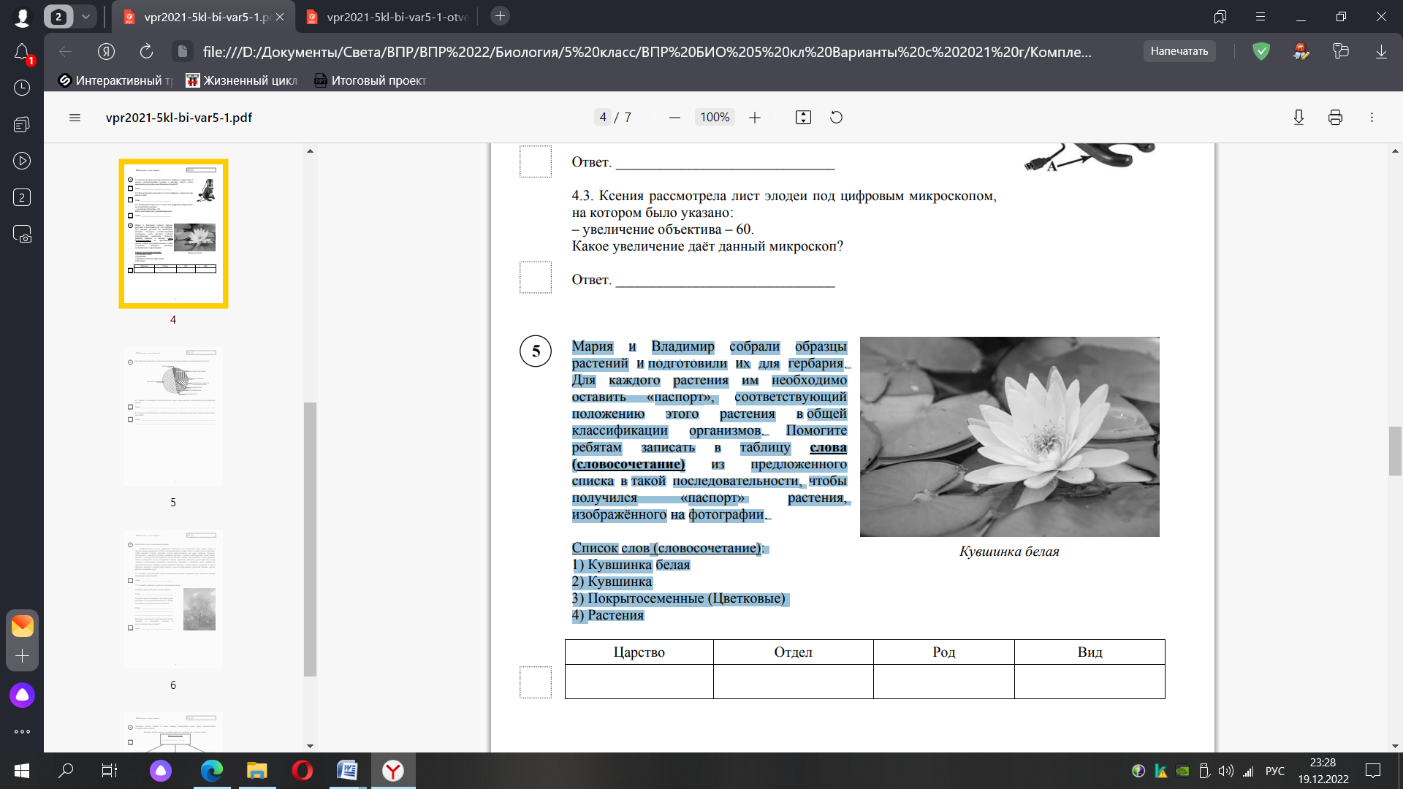Screen dimensions: 1403x789
Task: Click the notifications bell in sidebar
Action: point(22,53)
